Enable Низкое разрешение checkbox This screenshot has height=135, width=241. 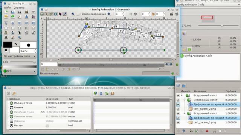pyautogui.click(x=78, y=14)
